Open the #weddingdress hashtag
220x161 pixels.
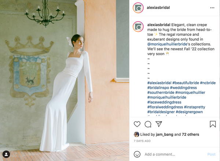[183, 88]
